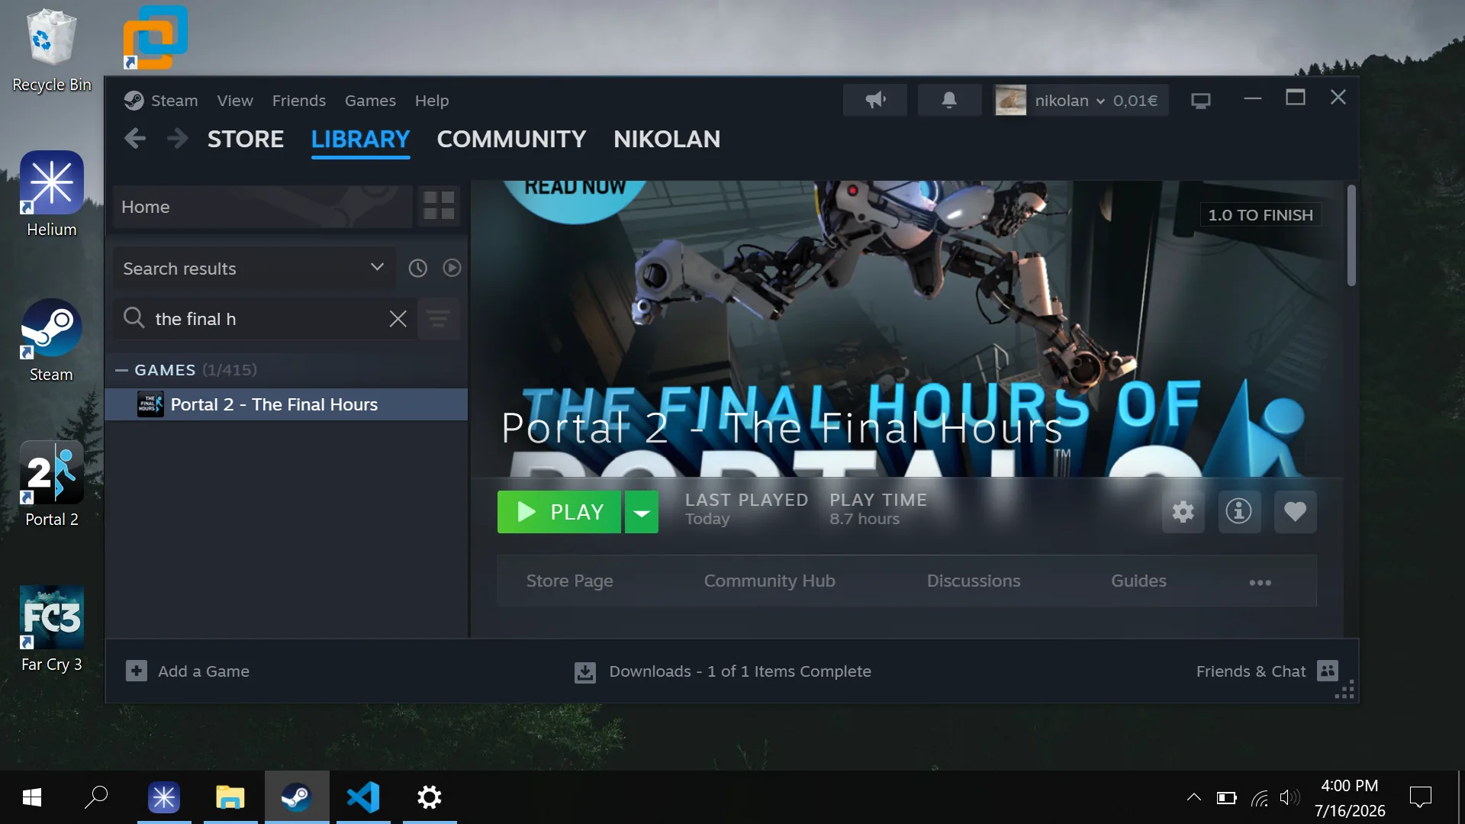Open the Discussions link
This screenshot has height=824, width=1465.
(x=974, y=581)
